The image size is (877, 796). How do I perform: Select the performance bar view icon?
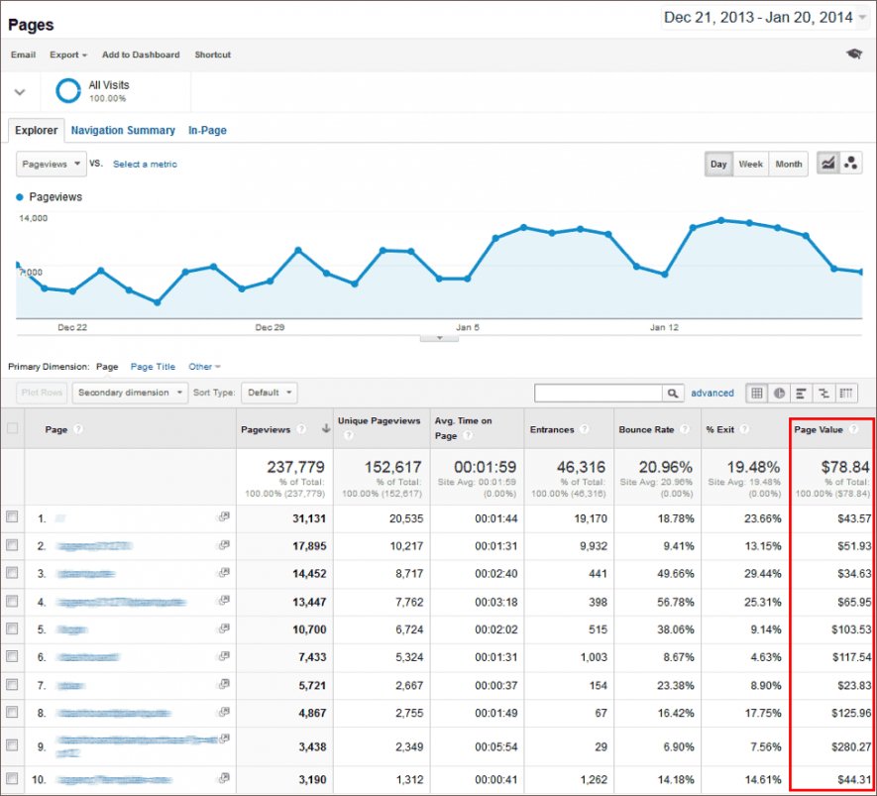point(801,393)
